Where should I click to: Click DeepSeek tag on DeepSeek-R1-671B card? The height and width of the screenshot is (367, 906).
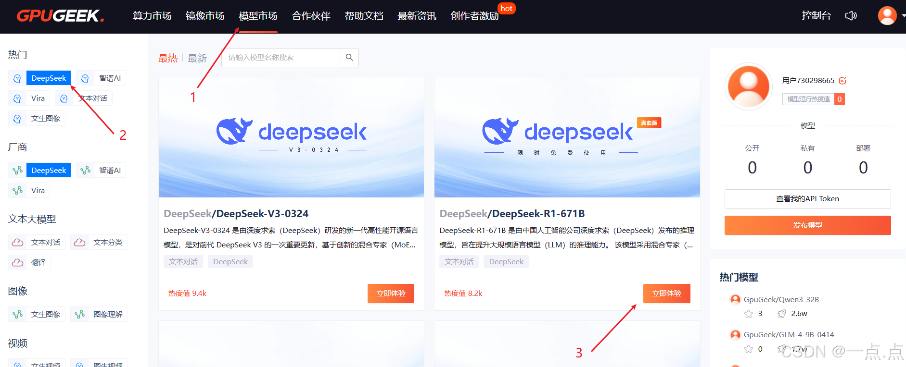click(x=506, y=262)
